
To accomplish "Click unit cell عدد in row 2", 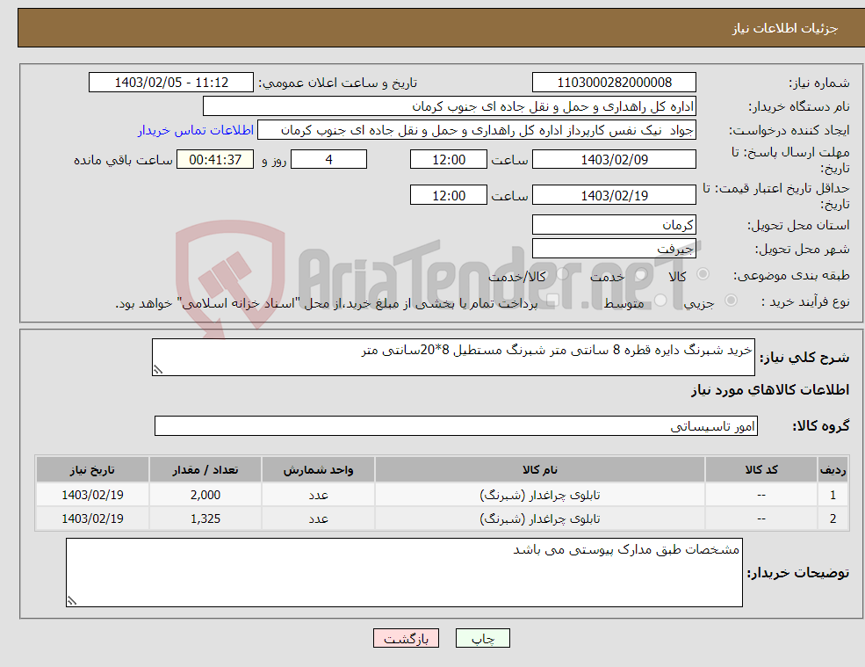I will (x=318, y=518).
